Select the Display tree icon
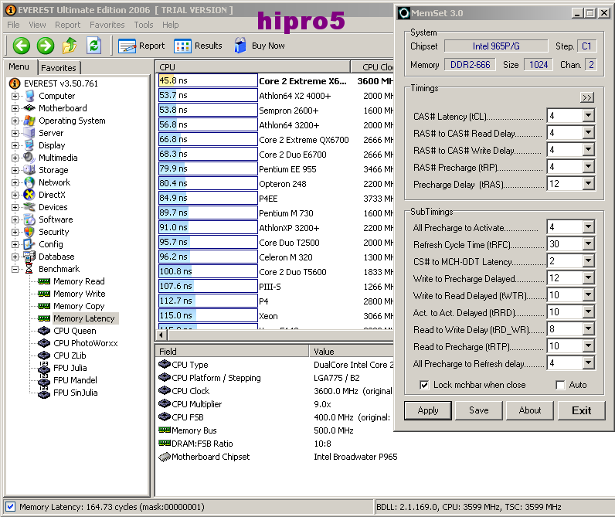 pyautogui.click(x=29, y=145)
